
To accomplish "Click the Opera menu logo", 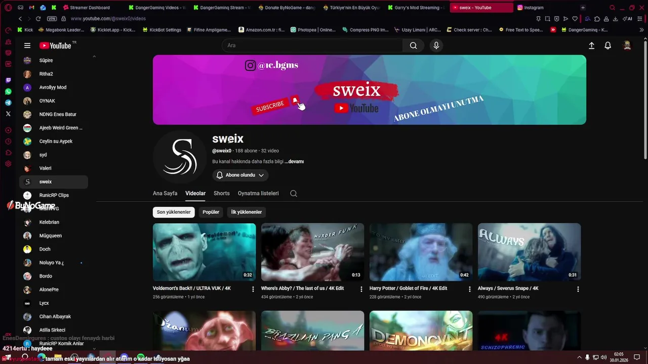I will point(8,8).
